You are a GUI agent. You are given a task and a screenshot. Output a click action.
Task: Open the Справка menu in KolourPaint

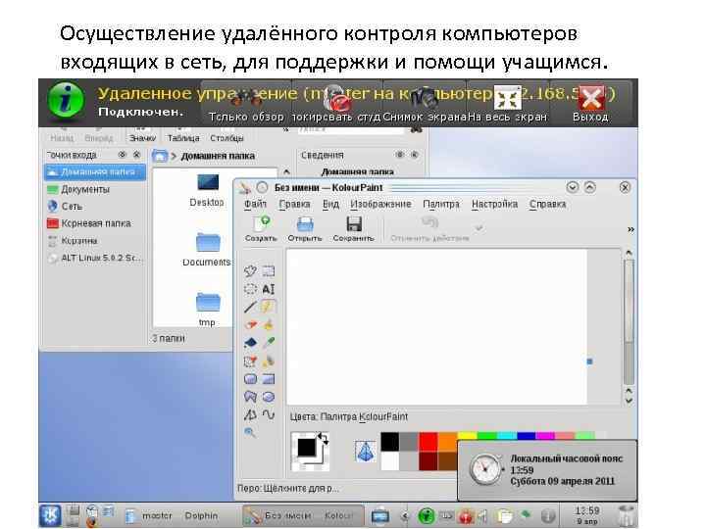click(547, 204)
